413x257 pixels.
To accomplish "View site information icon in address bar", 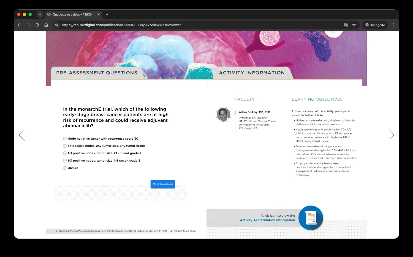I will pos(57,25).
